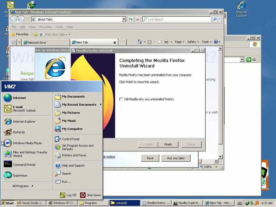Open address dropdown in background window
The width and height of the screenshot is (276, 207).
tap(242, 60)
